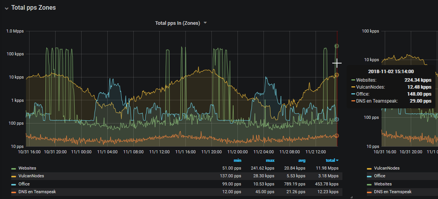
Task: Open blue Office color swatch in left legend
Action: [x=14, y=184]
